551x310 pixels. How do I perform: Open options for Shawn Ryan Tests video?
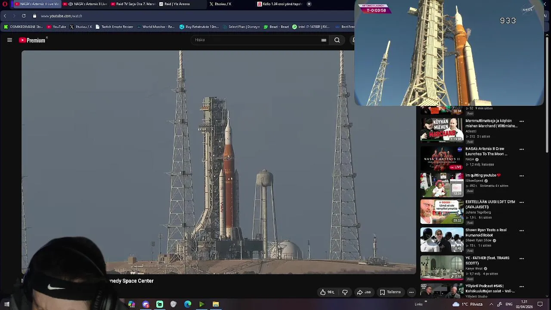click(x=522, y=231)
